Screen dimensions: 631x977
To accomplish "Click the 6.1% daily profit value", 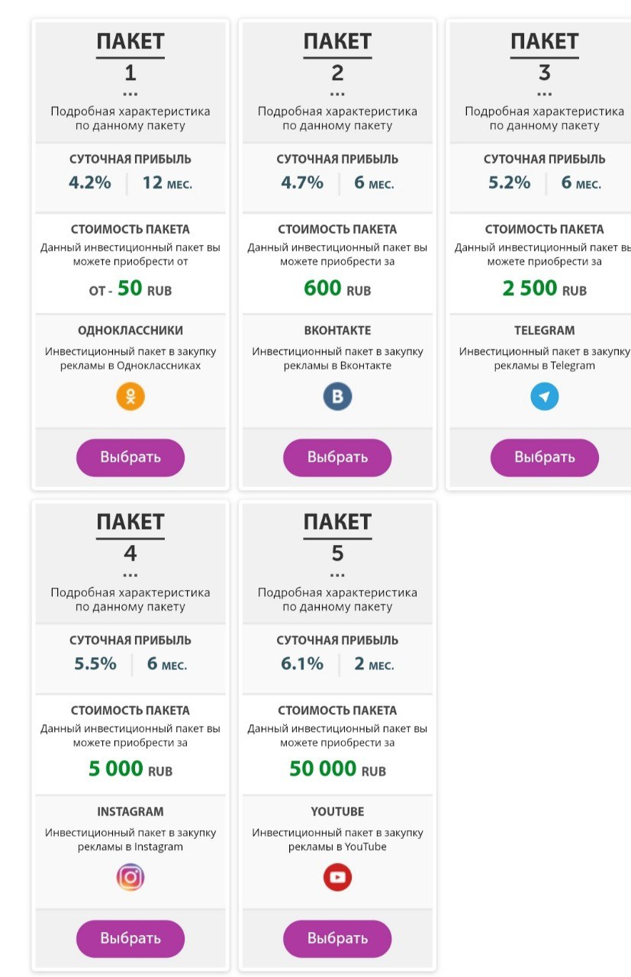I will [302, 664].
